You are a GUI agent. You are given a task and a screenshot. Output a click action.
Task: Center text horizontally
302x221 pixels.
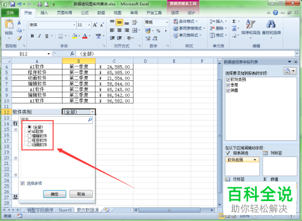tap(120, 30)
